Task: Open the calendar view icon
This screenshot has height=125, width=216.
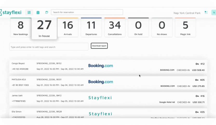Action: 38,12
